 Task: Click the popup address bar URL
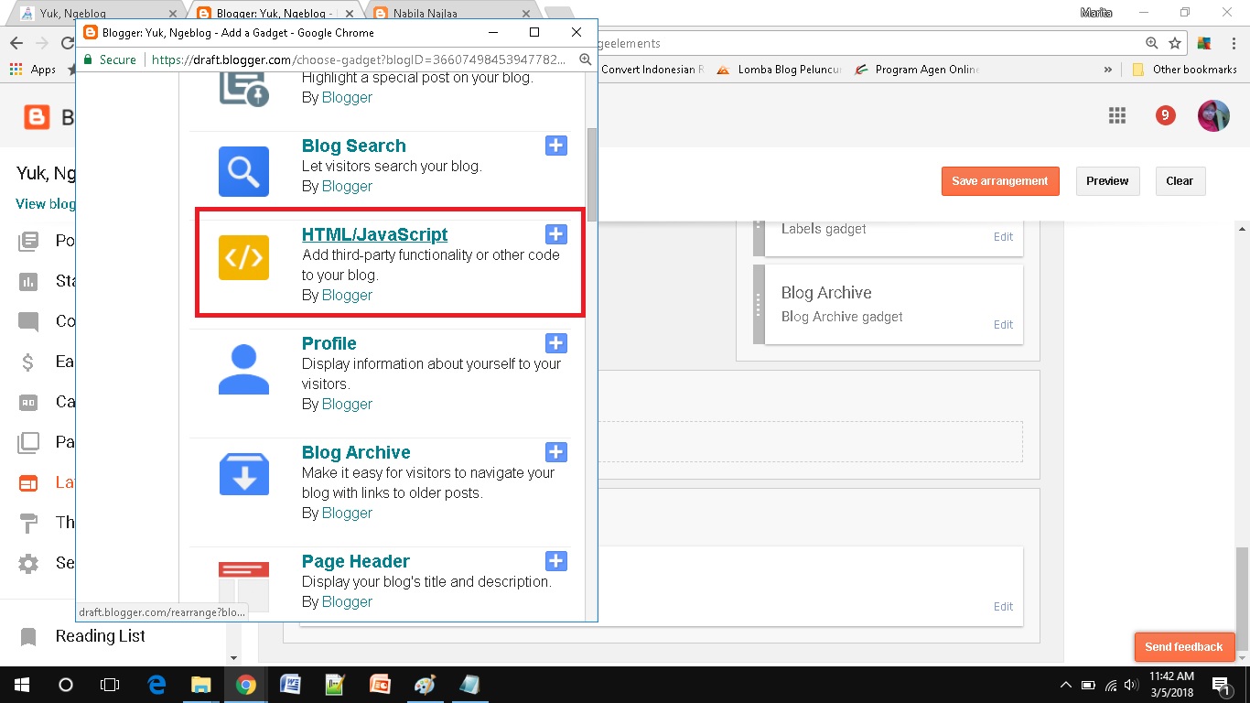point(358,59)
